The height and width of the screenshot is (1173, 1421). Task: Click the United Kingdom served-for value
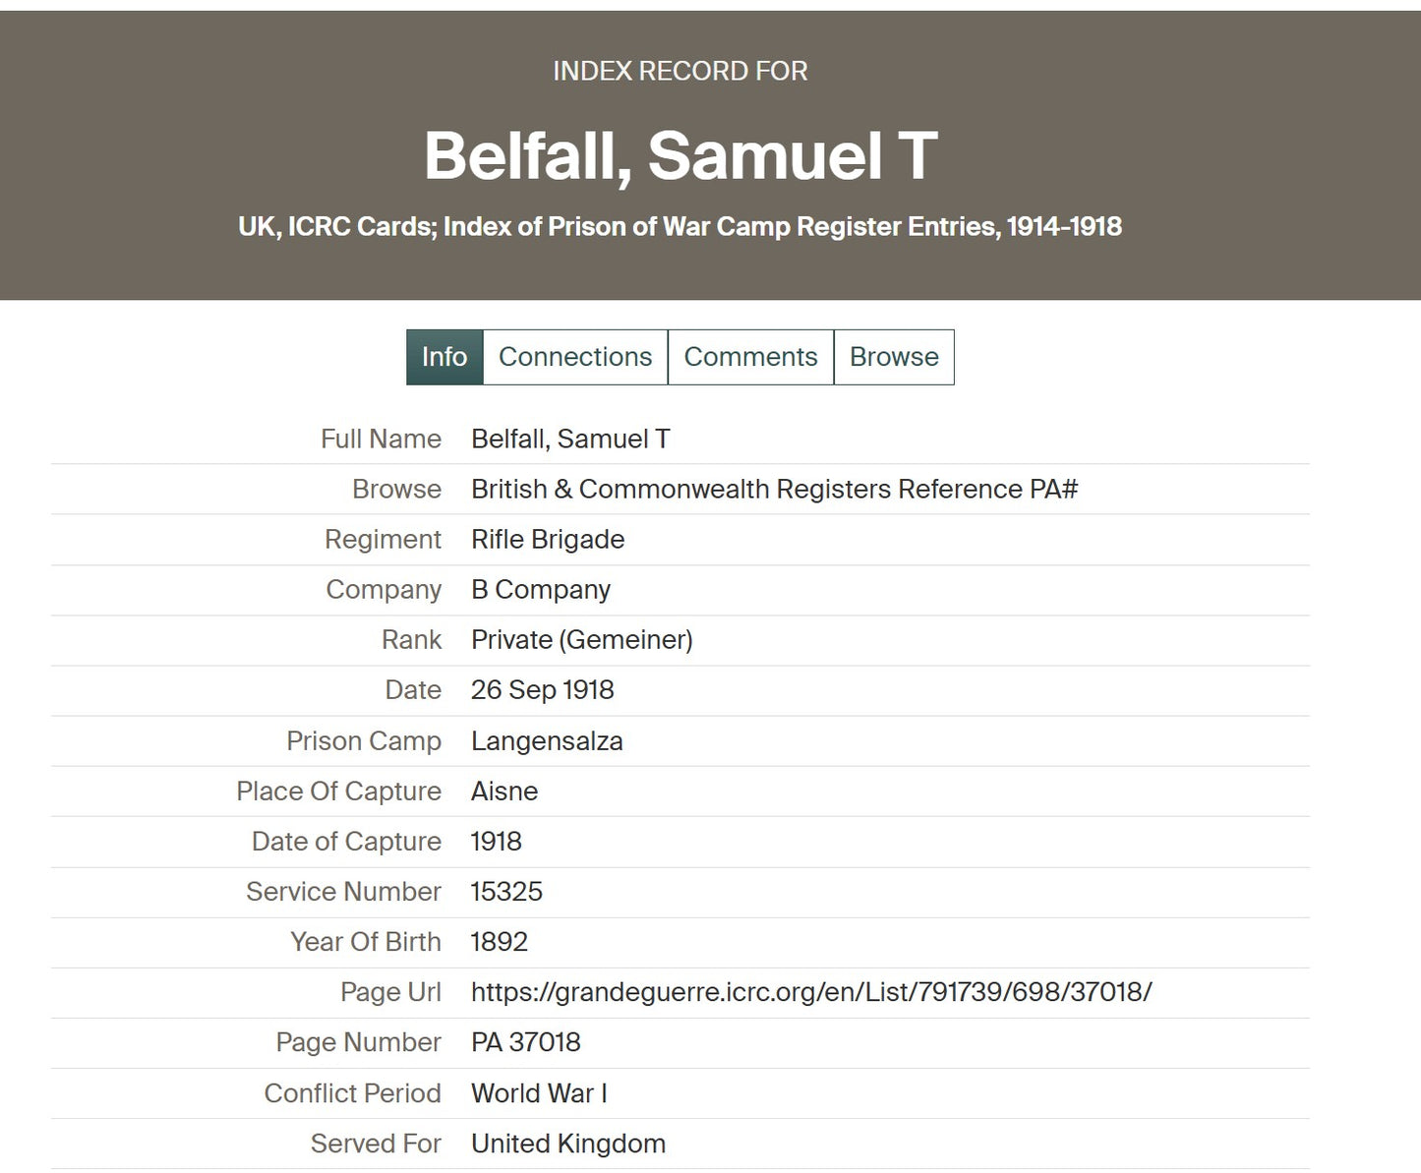568,1144
